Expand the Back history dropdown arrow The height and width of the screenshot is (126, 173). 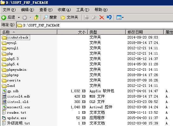[19, 17]
